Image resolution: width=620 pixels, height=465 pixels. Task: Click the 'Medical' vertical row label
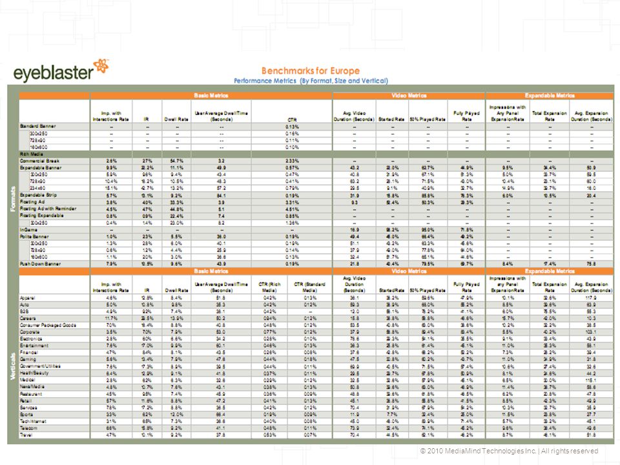[x=27, y=380]
